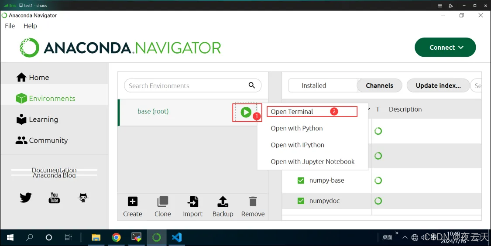Launch Visual Studio Code from taskbar

click(177, 238)
